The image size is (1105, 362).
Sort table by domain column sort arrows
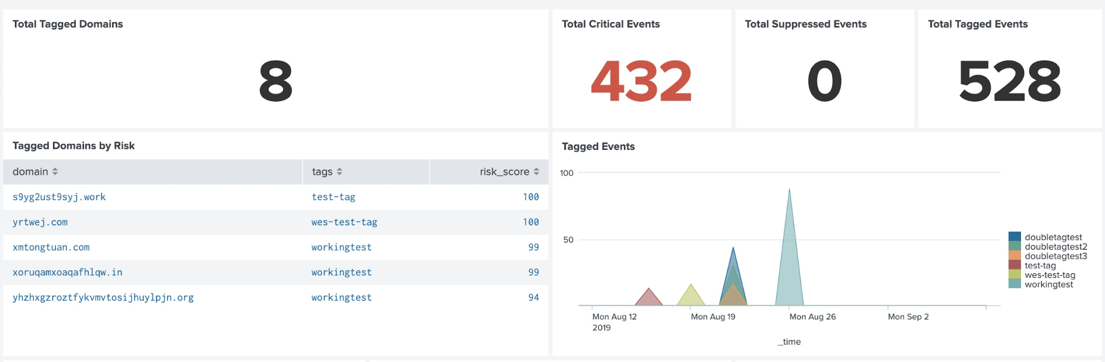point(55,172)
